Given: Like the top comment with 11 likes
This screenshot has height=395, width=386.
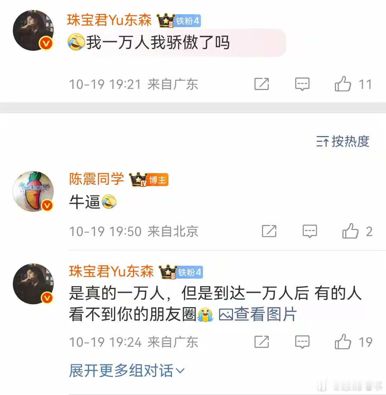Looking at the screenshot, I should pyautogui.click(x=343, y=84).
